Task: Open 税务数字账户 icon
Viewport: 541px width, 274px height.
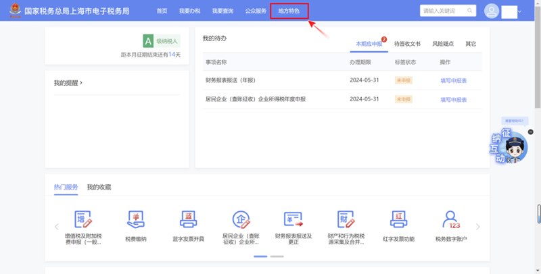Action: tap(451, 220)
